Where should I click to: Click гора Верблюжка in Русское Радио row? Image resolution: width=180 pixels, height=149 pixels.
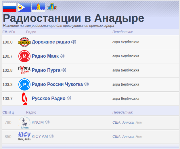coord(126,99)
